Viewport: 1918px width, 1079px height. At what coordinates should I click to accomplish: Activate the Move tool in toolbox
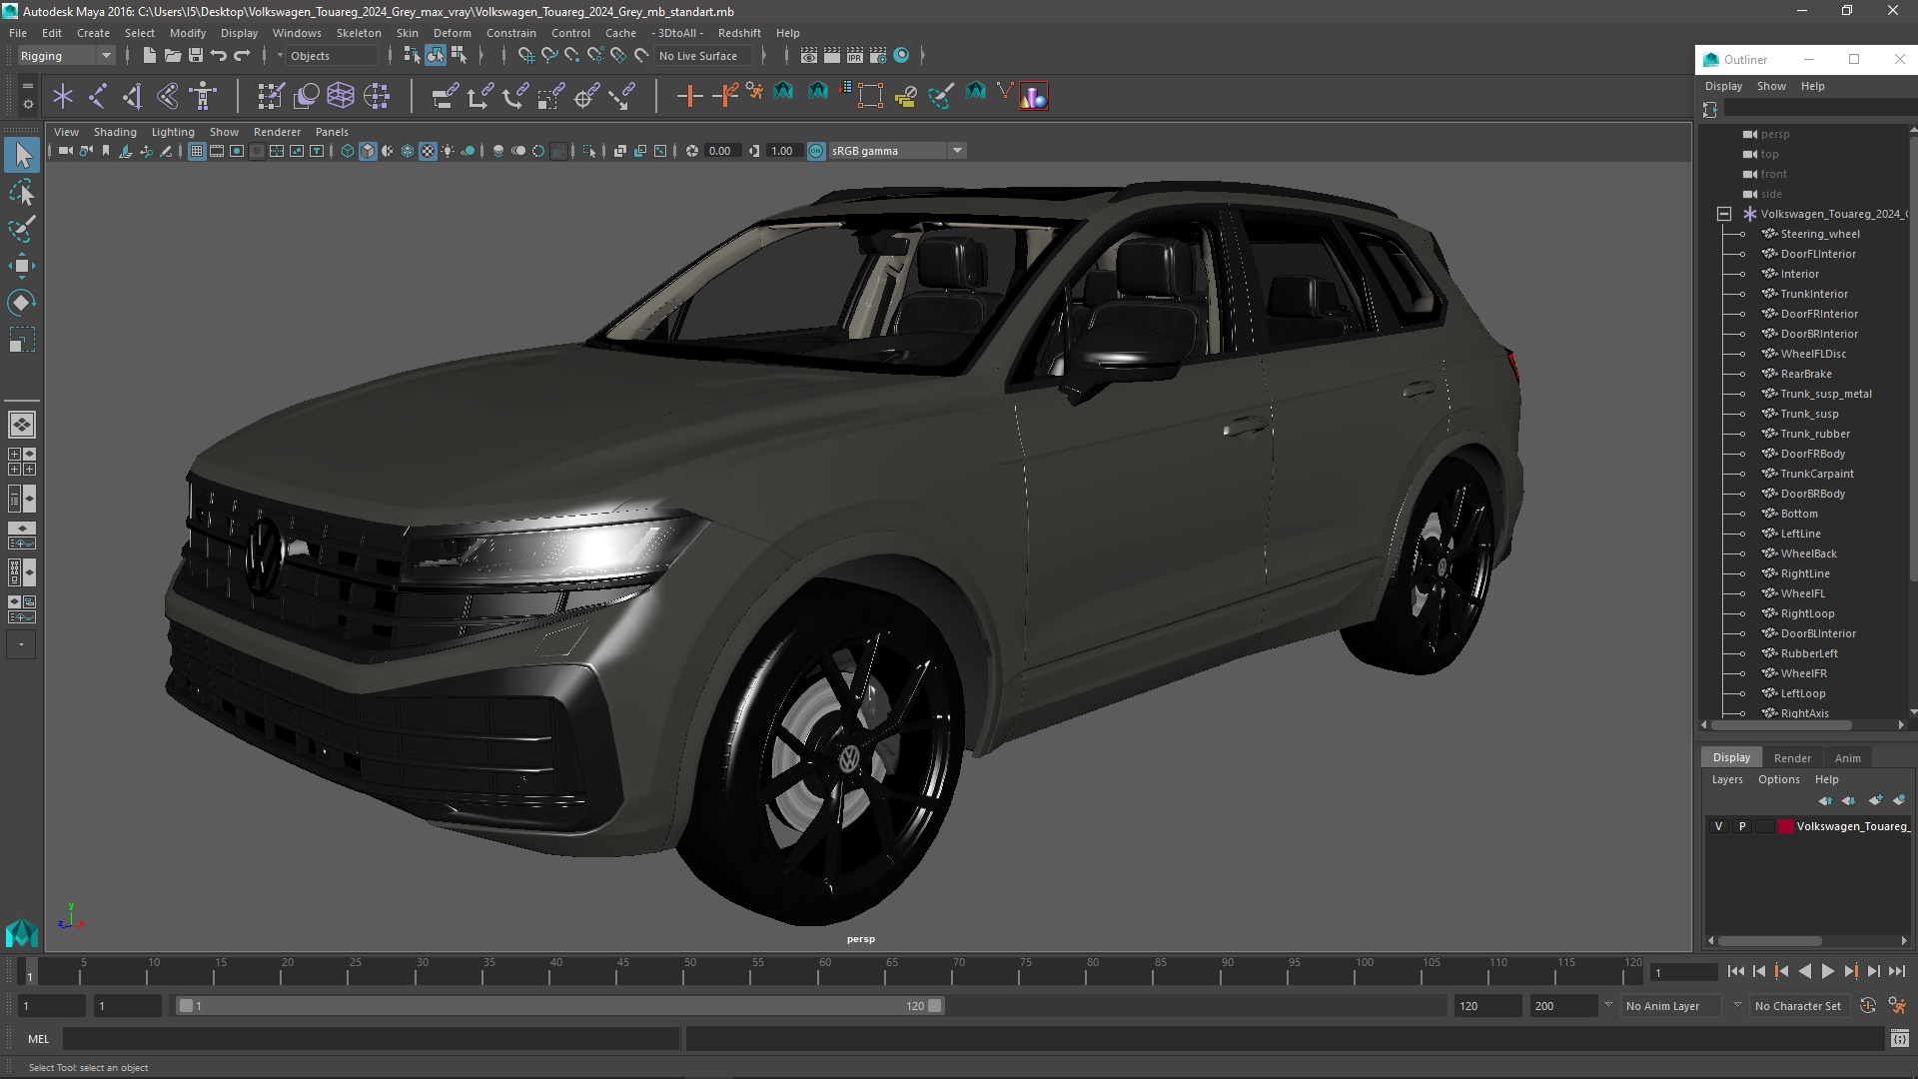(x=22, y=266)
